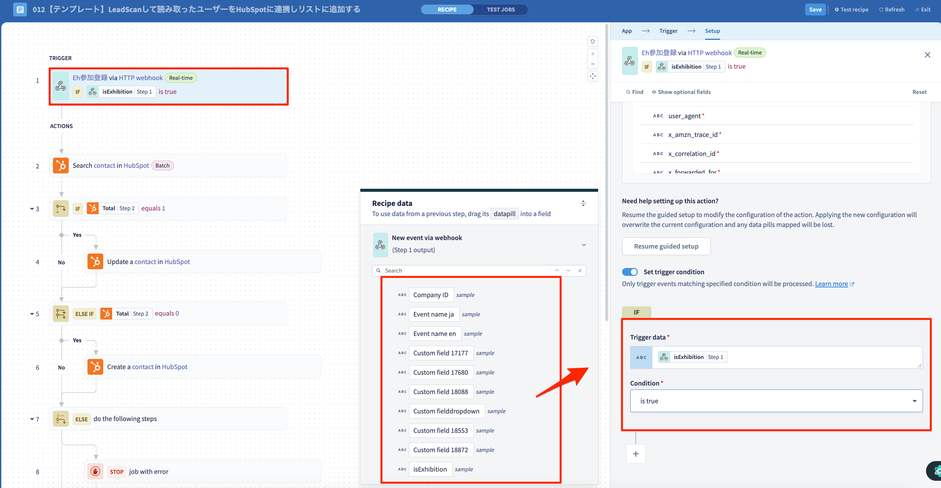Viewport: 941px width, 488px height.
Task: Clear the datapill search with X
Action: click(x=580, y=271)
